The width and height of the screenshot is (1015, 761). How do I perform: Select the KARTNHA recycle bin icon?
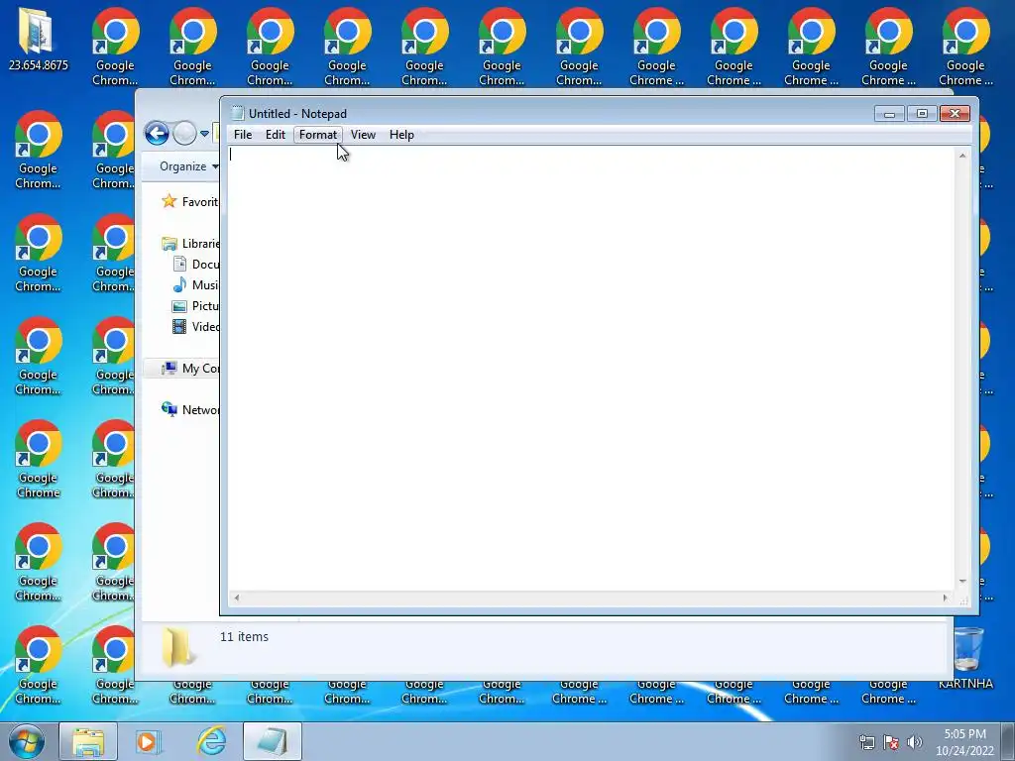pyautogui.click(x=965, y=657)
